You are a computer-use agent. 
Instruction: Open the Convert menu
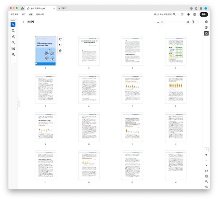pyautogui.click(x=31, y=14)
